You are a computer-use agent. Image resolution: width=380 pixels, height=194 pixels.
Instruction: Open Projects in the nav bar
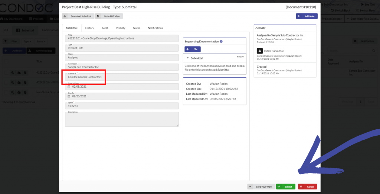(36, 19)
